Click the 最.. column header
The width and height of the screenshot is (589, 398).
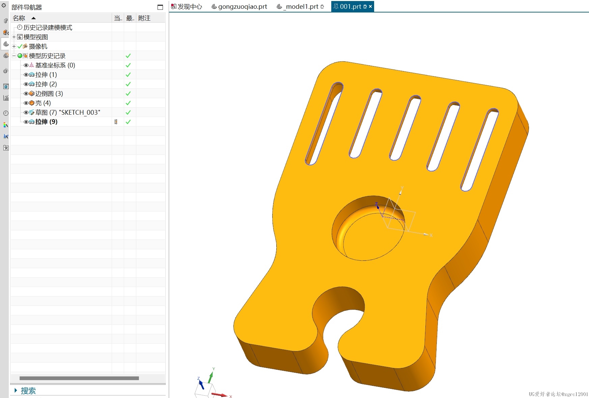[x=130, y=18]
